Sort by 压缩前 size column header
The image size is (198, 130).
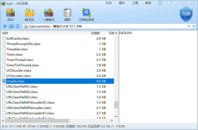(98, 33)
